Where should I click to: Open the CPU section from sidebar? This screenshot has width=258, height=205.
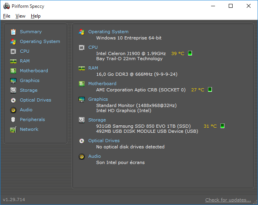[25, 51]
